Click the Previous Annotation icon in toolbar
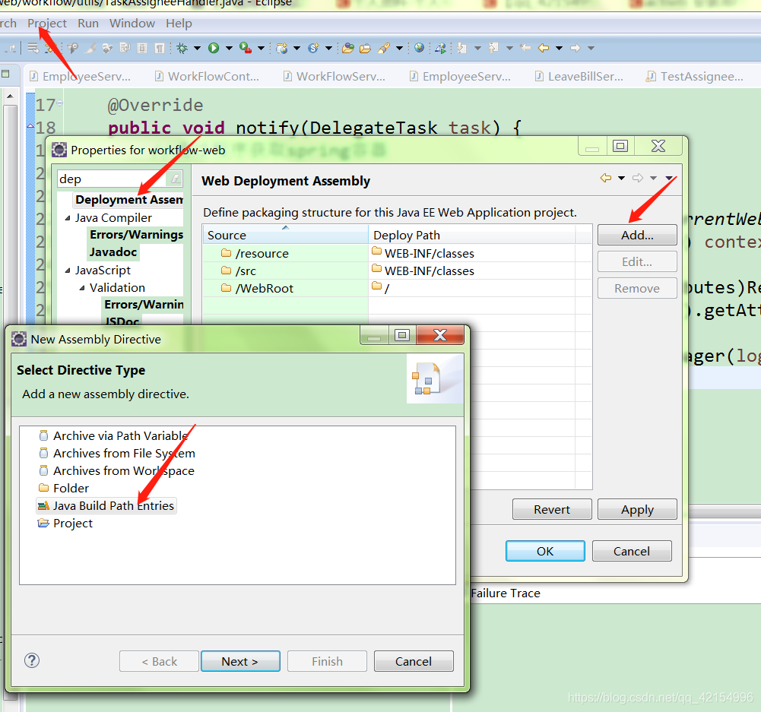 [494, 48]
